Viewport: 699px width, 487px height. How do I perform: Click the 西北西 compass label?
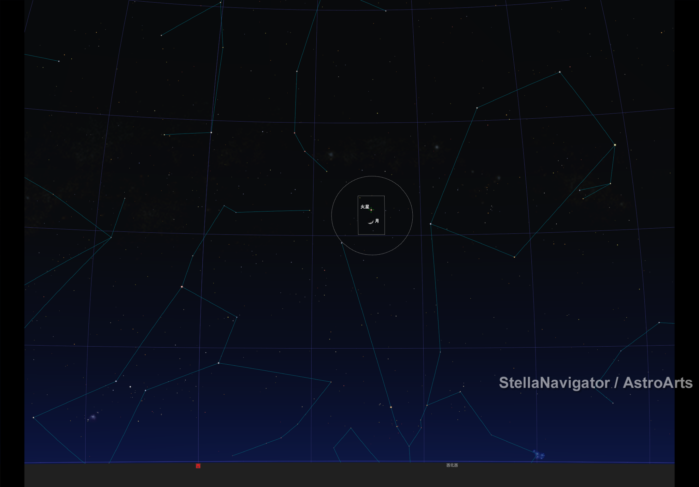pos(452,465)
